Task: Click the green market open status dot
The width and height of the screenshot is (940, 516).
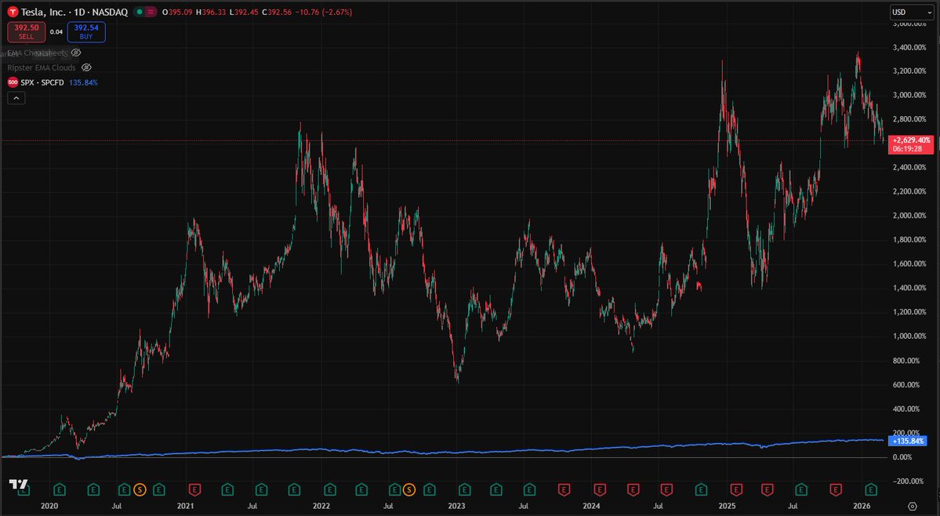Action: point(140,12)
